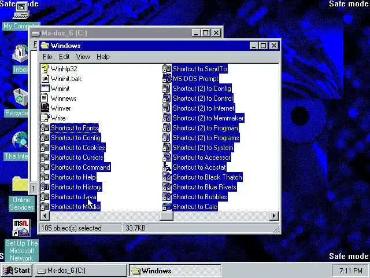Open the File menu in Windows folder
The width and height of the screenshot is (370, 278).
click(x=47, y=57)
